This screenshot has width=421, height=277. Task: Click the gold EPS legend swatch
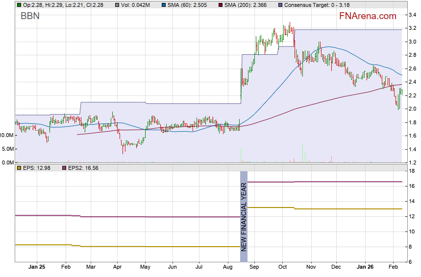coord(19,168)
